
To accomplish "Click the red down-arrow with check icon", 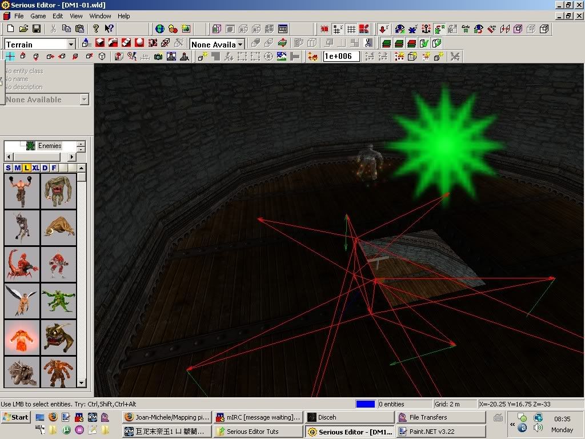I will click(383, 29).
